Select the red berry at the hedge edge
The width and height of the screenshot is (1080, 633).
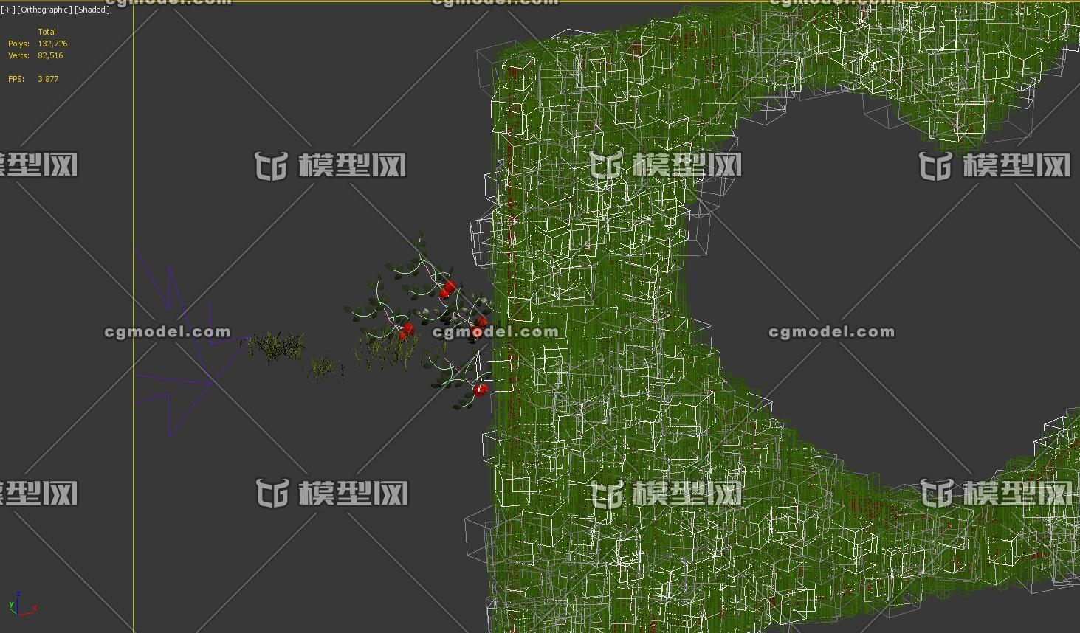click(481, 390)
